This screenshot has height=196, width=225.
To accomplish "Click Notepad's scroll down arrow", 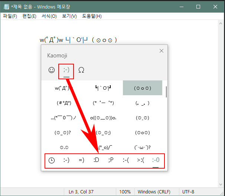I will click(221, 185).
